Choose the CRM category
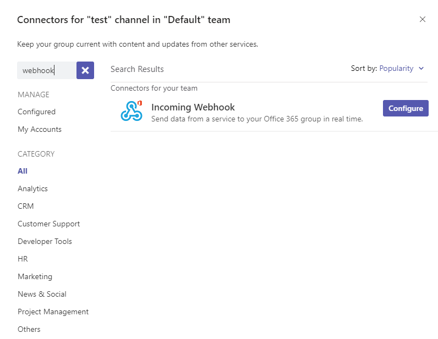This screenshot has width=438, height=339. 25,206
